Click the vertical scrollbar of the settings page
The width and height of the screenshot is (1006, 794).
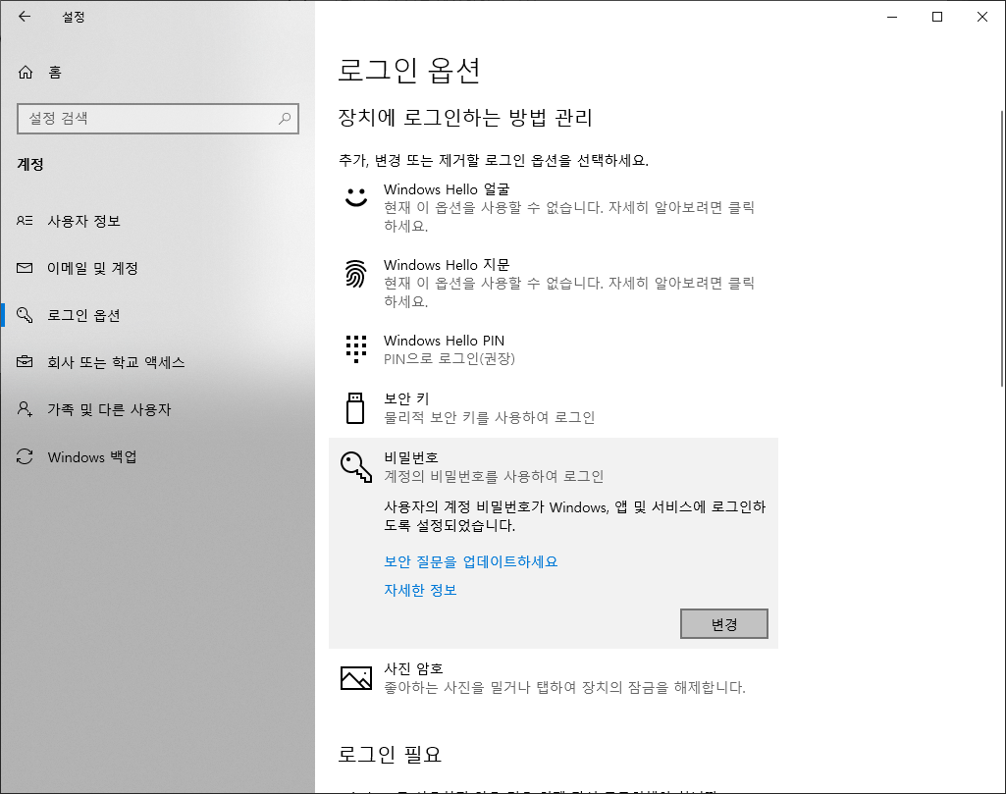[x=1001, y=249]
